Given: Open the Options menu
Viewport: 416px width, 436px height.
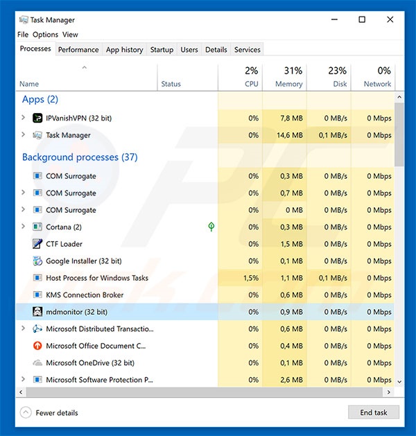Looking at the screenshot, I should 45,35.
